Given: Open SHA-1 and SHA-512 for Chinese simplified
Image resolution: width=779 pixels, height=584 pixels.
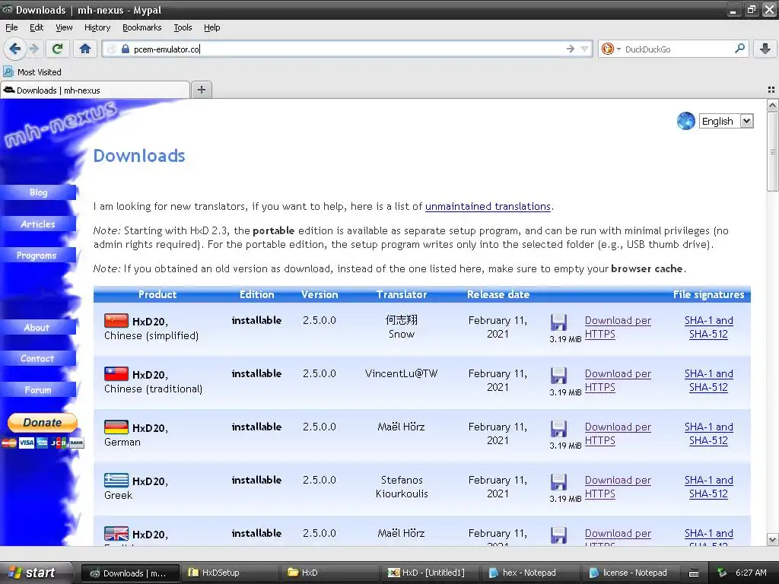Looking at the screenshot, I should click(x=708, y=327).
